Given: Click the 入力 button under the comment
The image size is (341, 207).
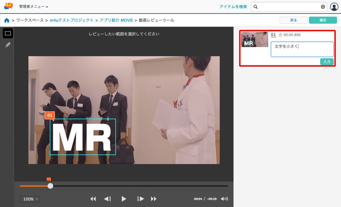Looking at the screenshot, I should (x=327, y=62).
